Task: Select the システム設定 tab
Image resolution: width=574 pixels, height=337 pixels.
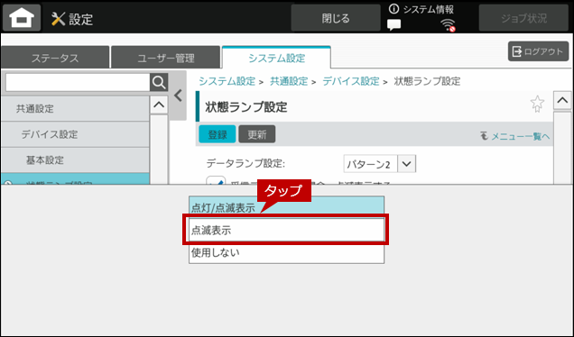Action: click(x=276, y=58)
